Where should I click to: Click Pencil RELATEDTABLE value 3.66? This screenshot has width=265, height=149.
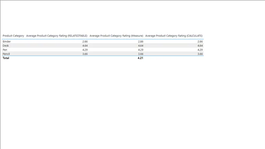pyautogui.click(x=85, y=54)
